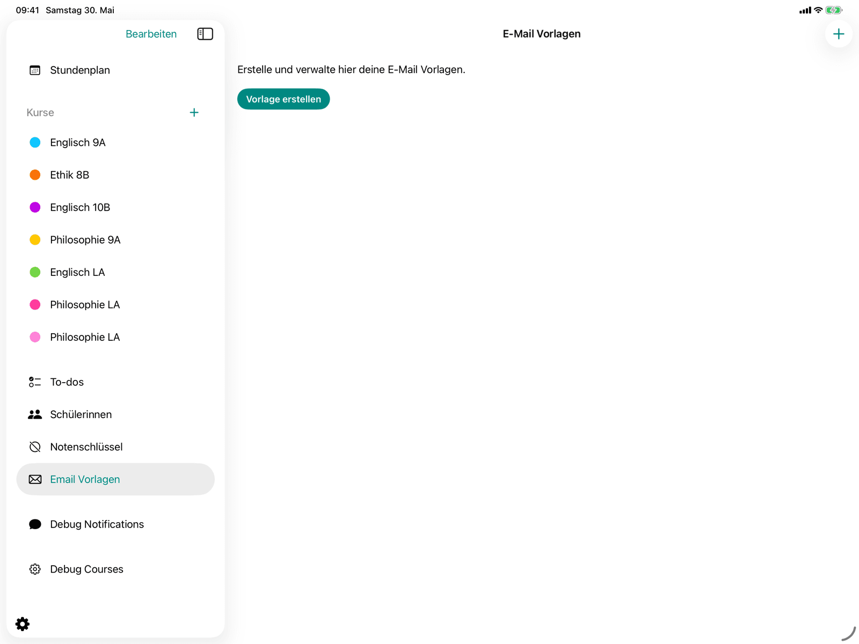Click the Debug Courses gear icon
This screenshot has width=859, height=644.
click(35, 569)
